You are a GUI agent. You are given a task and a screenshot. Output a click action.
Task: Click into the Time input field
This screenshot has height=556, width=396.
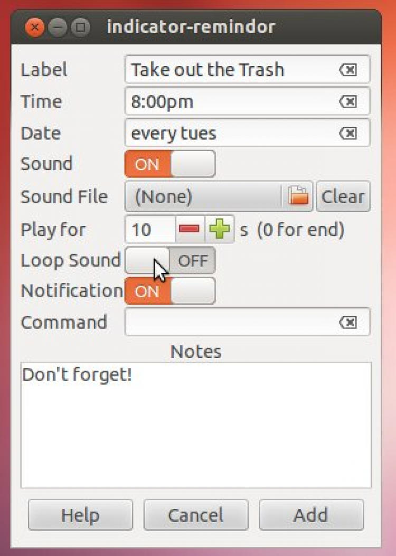(x=230, y=101)
